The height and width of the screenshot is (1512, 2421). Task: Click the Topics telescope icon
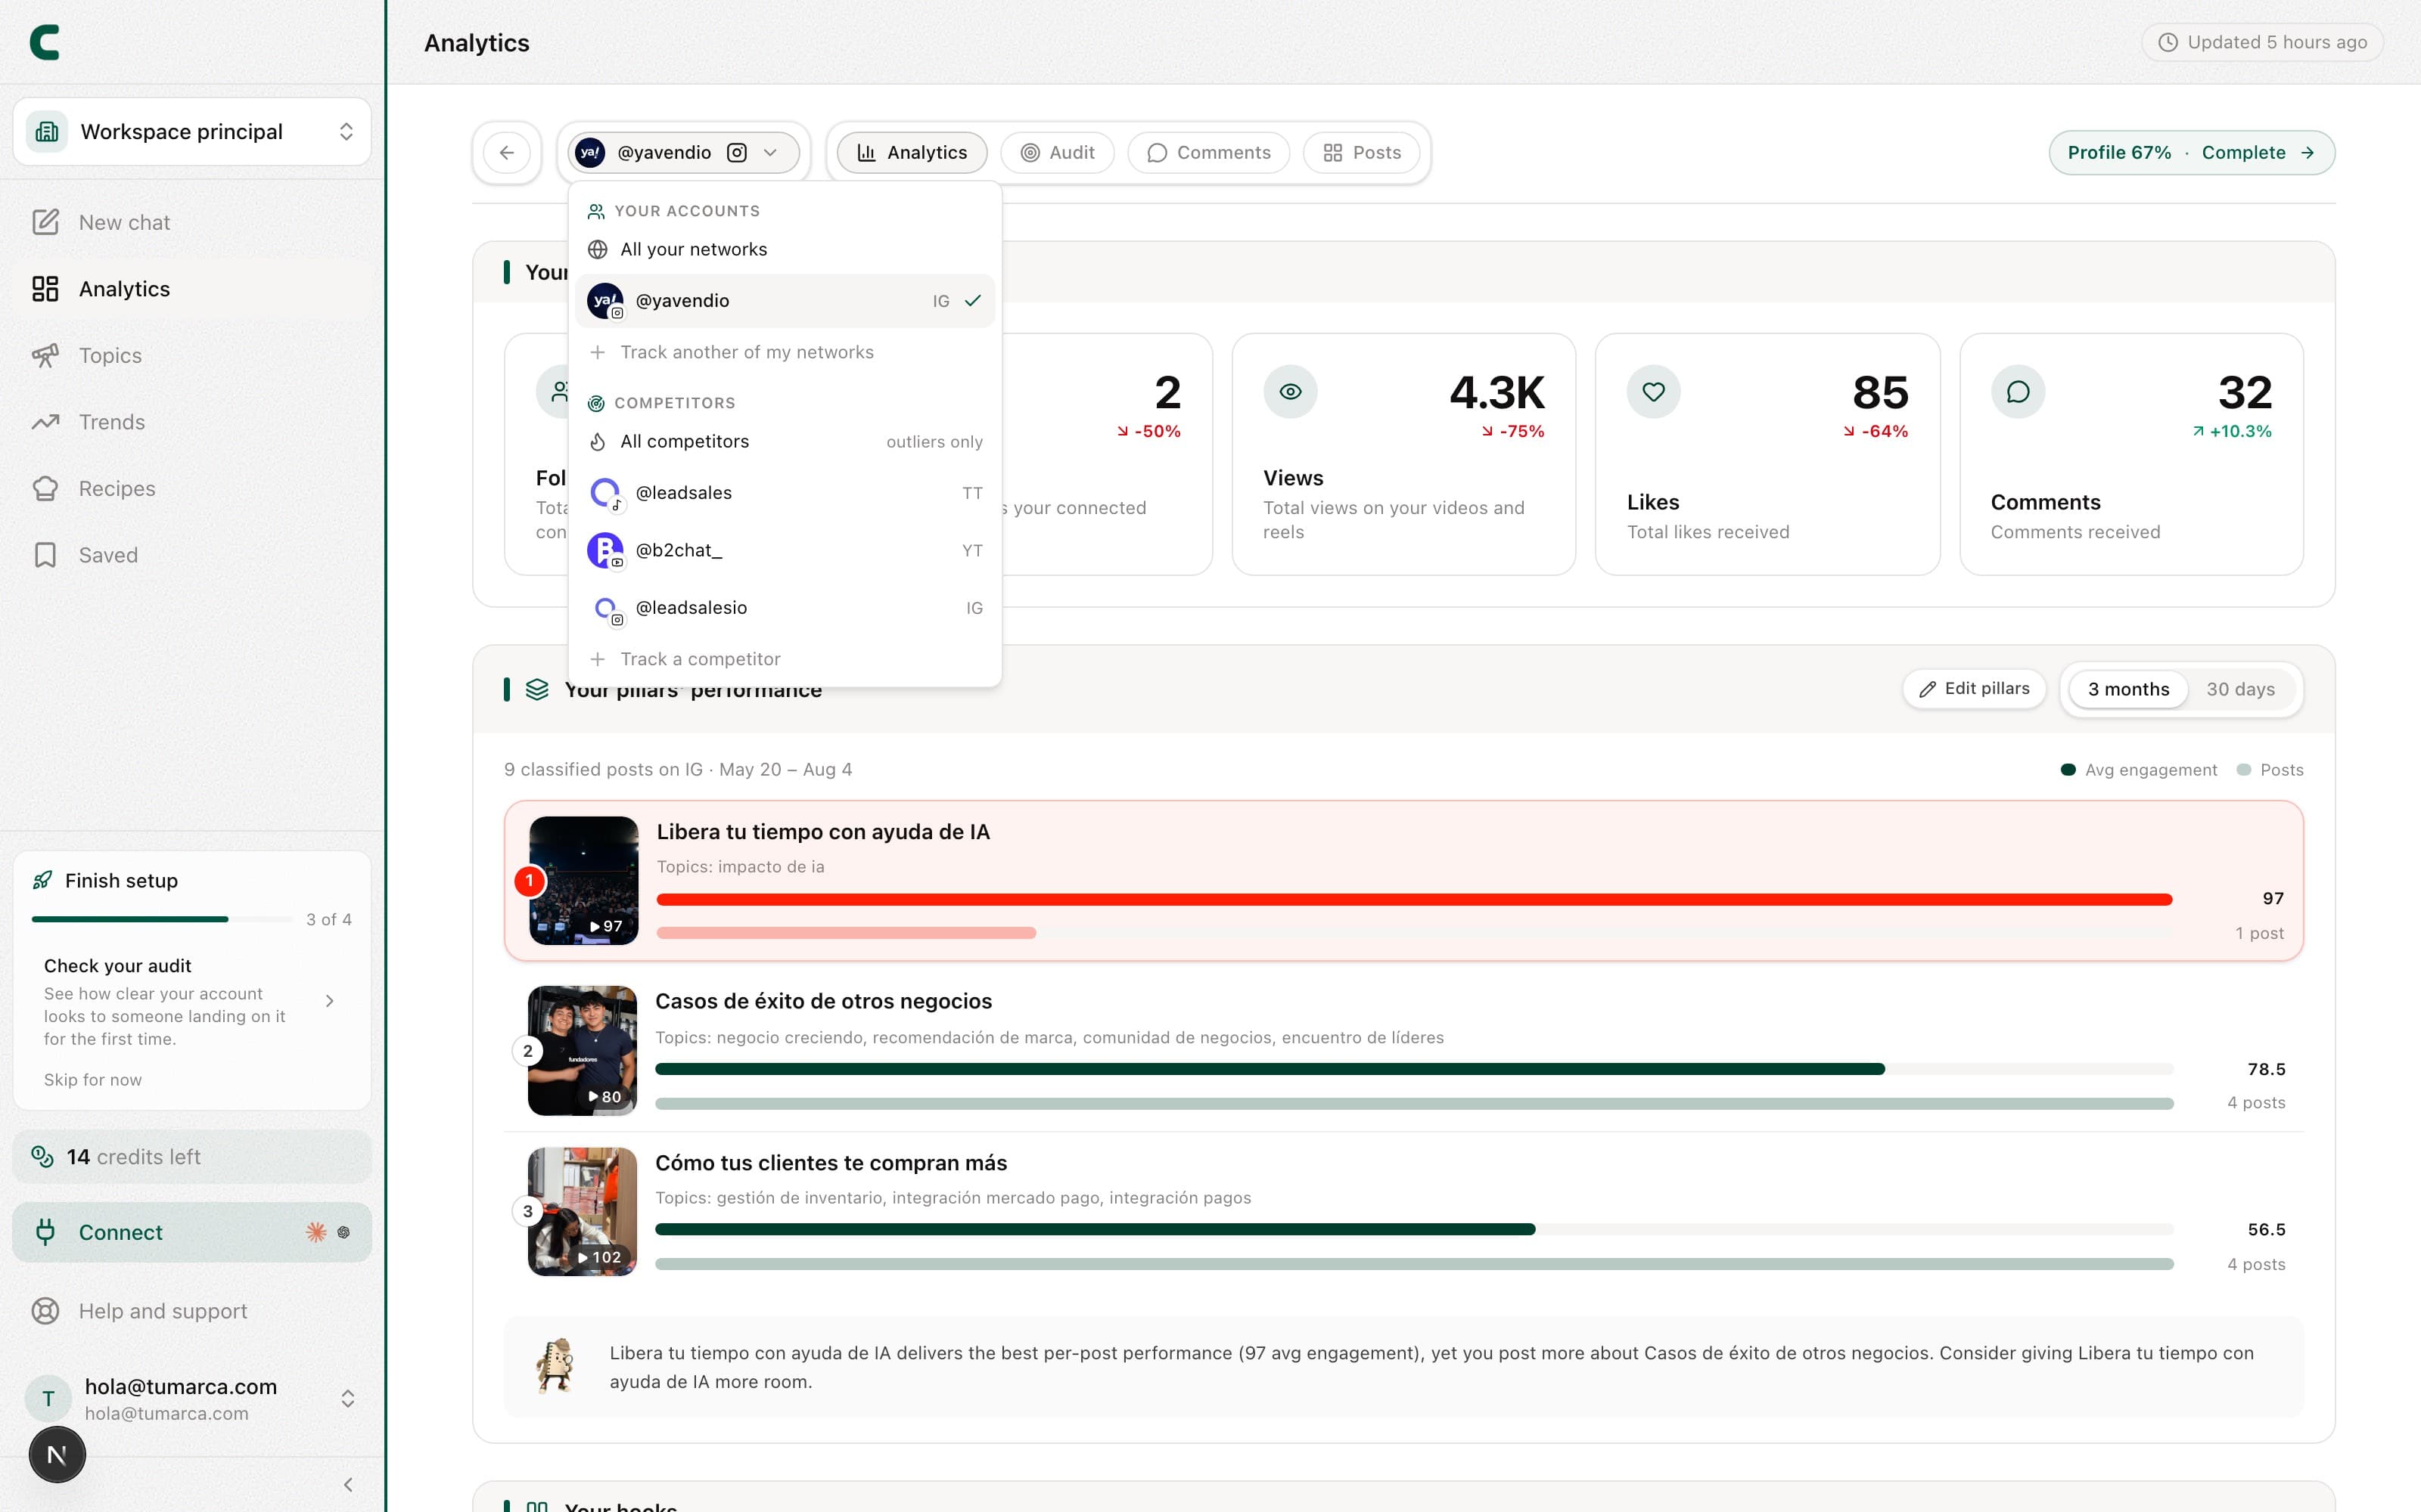point(45,355)
